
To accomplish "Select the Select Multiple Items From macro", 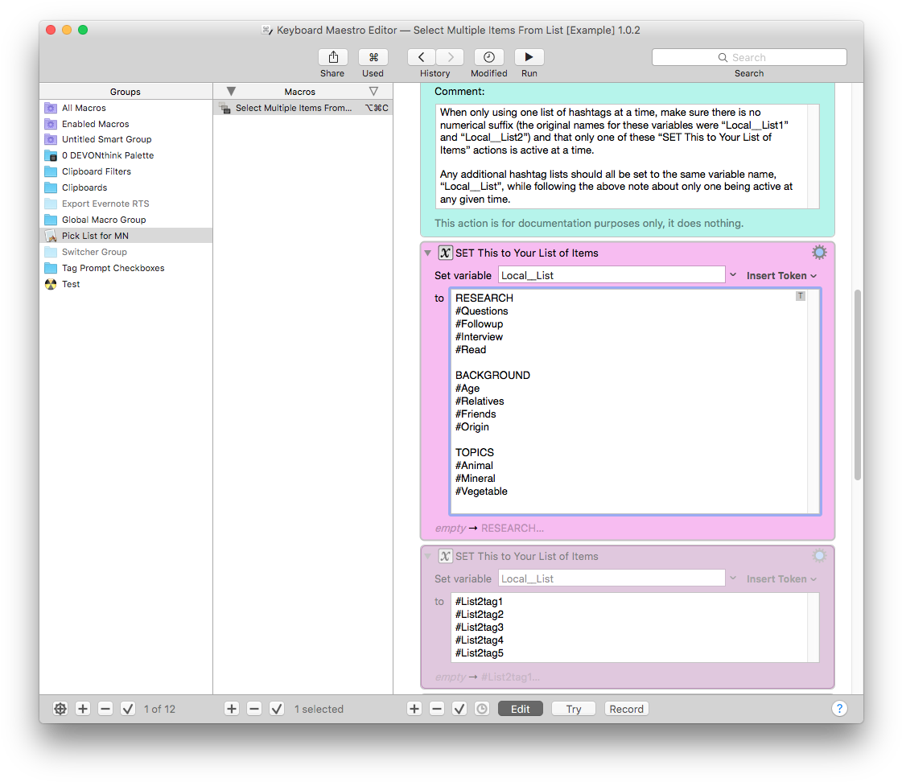I will (x=303, y=108).
